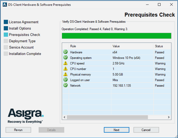The height and width of the screenshot is (138, 178).
Task: Select the Deployment Type step label
Action: [x=22, y=41]
